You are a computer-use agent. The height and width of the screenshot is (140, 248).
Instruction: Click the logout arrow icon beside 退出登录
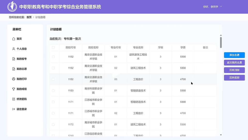pyautogui.click(x=14, y=109)
